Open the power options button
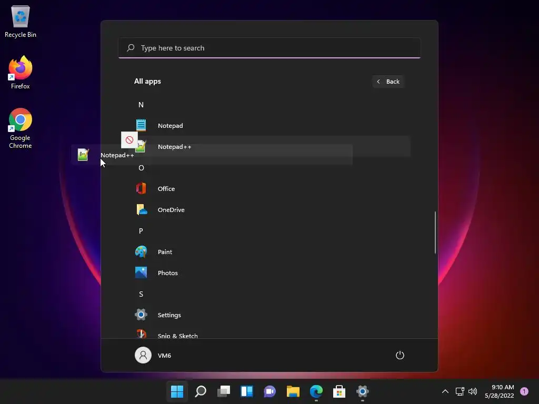539x404 pixels. pos(400,355)
